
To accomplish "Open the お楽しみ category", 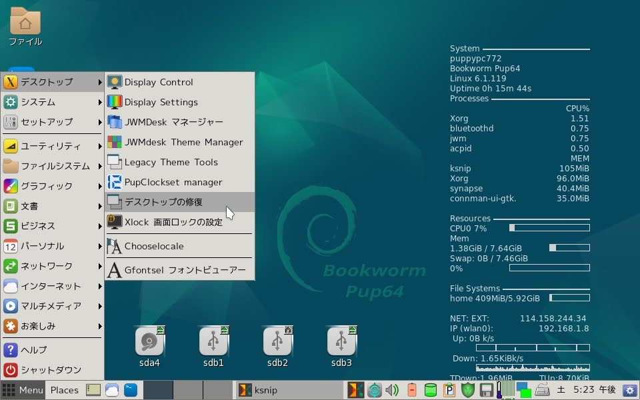I will [x=52, y=326].
